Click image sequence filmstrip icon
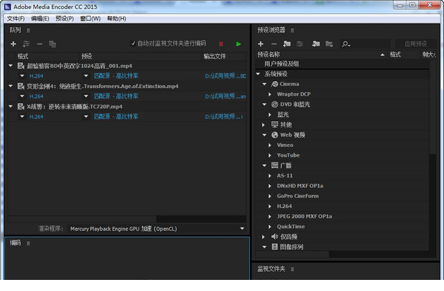This screenshot has width=444, height=291. click(275, 247)
